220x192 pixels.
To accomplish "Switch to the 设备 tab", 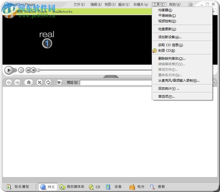I will [x=114, y=187].
